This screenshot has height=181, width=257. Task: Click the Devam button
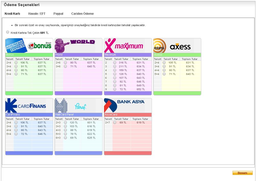point(242,173)
